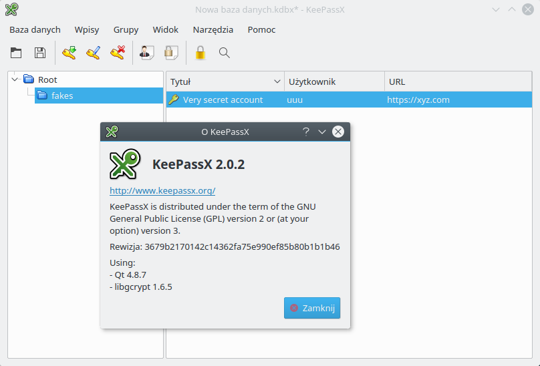Click KeePassX app icon in main title bar

pyautogui.click(x=11, y=9)
